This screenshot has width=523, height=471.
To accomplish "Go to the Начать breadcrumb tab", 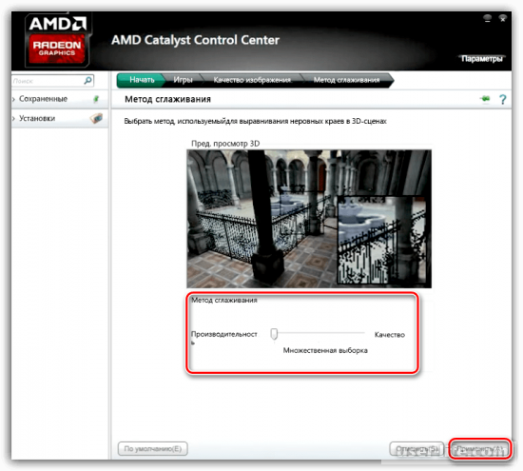I will [x=142, y=80].
